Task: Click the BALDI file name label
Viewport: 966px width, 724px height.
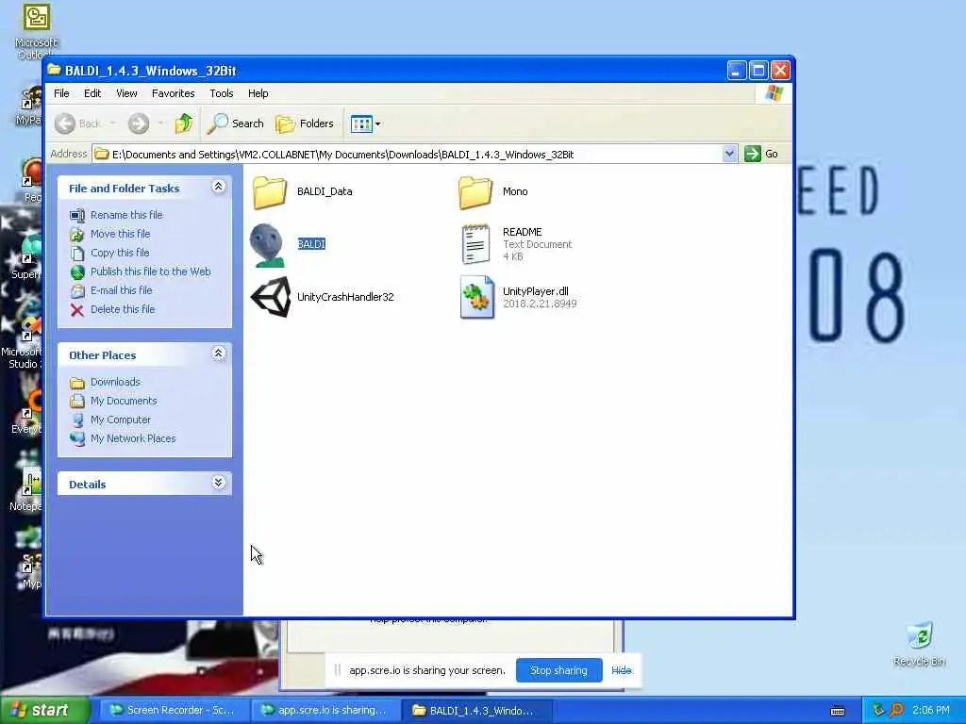Action: [311, 244]
